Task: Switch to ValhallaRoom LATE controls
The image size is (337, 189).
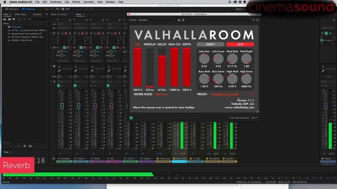Action: (x=240, y=44)
